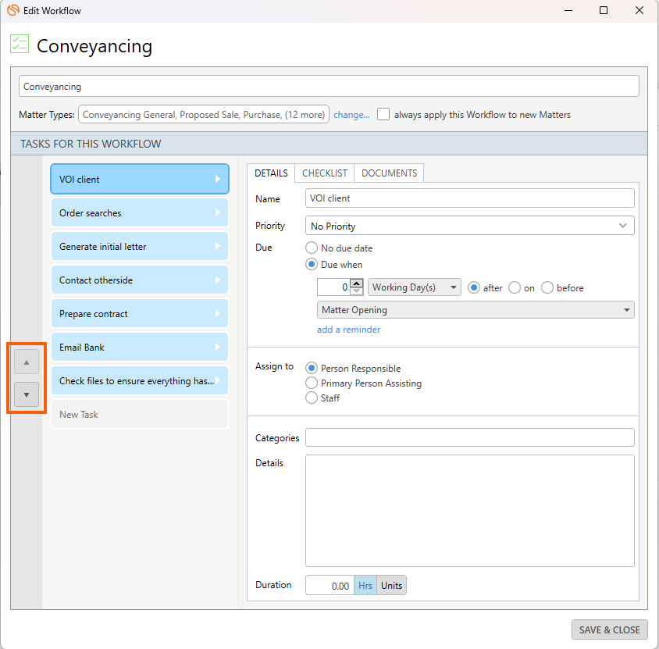Open the Working Day(s) dropdown
659x649 pixels.
click(x=414, y=287)
